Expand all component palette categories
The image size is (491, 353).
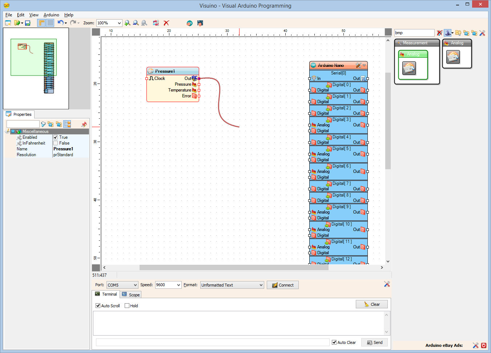466,33
